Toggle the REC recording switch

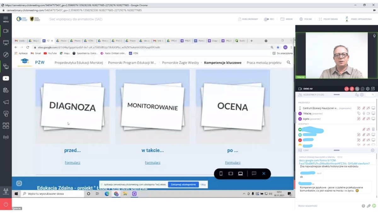(266, 19)
